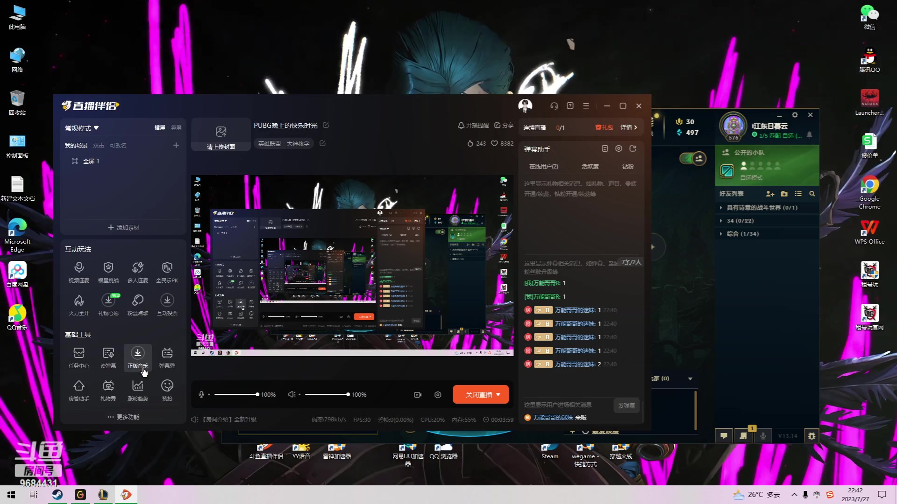Image resolution: width=897 pixels, height=504 pixels.
Task: Open the 多人连麦 tool
Action: click(x=137, y=272)
